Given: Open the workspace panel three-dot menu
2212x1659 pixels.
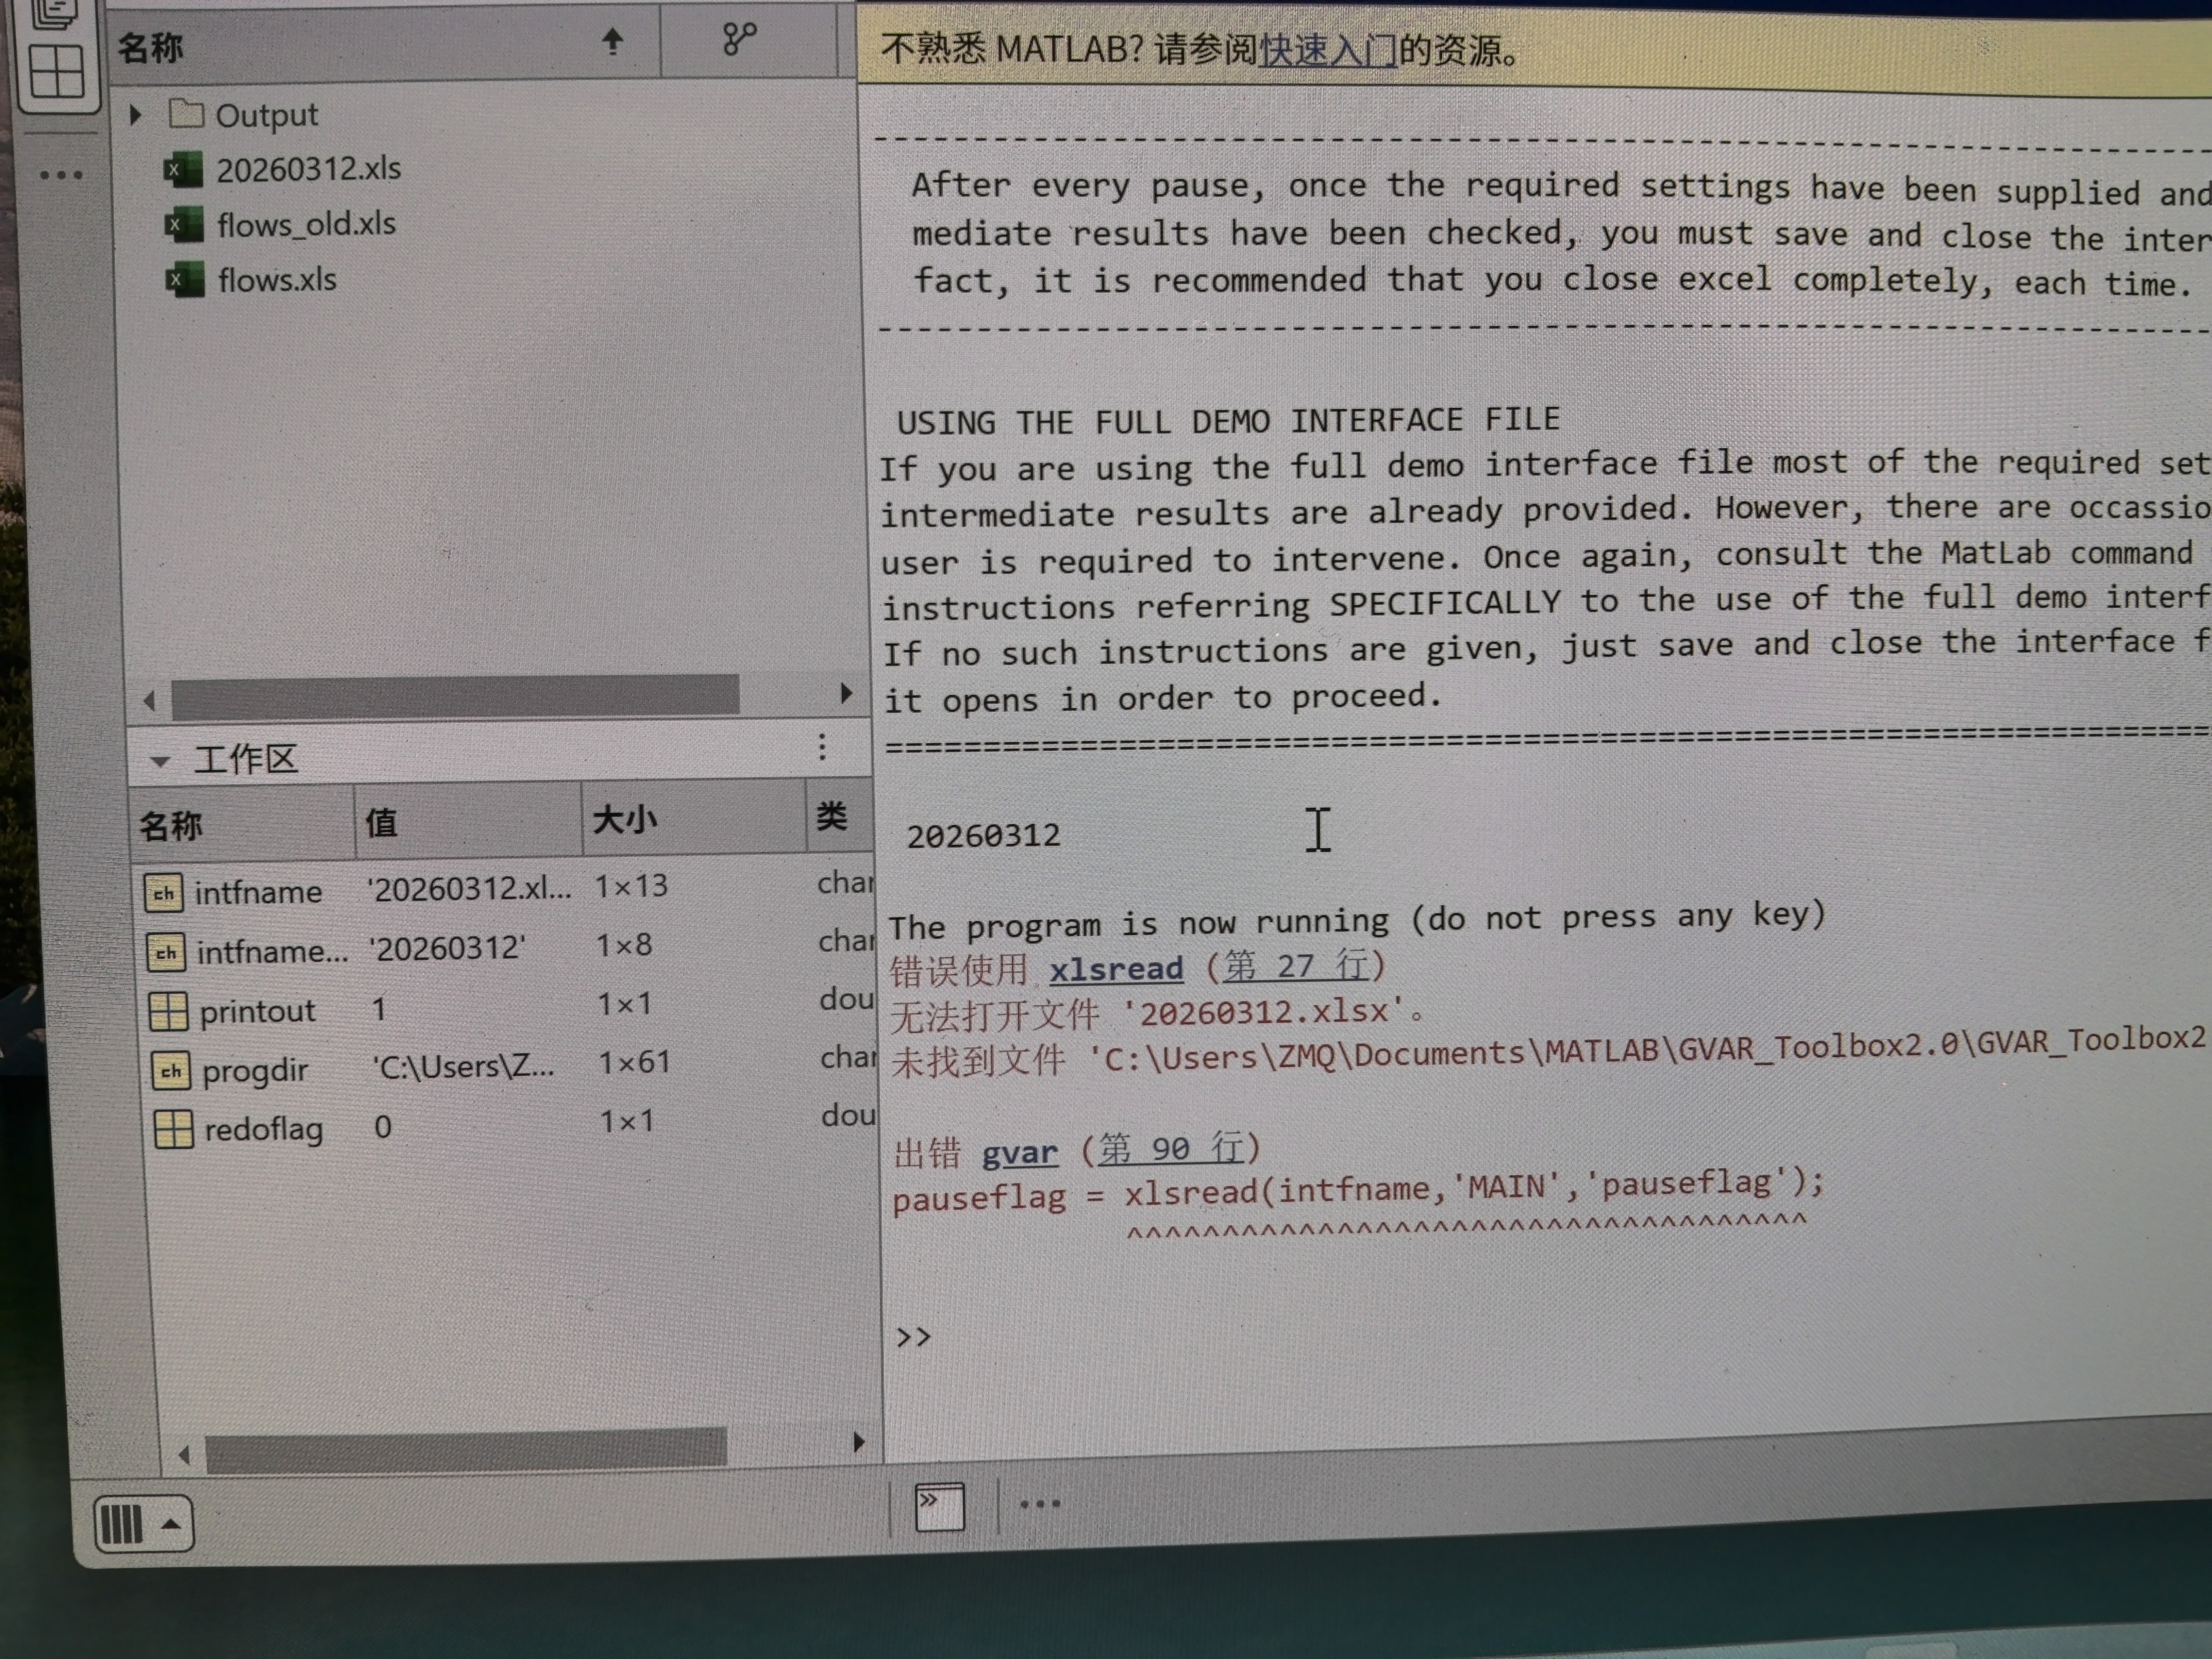Looking at the screenshot, I should click(x=822, y=747).
